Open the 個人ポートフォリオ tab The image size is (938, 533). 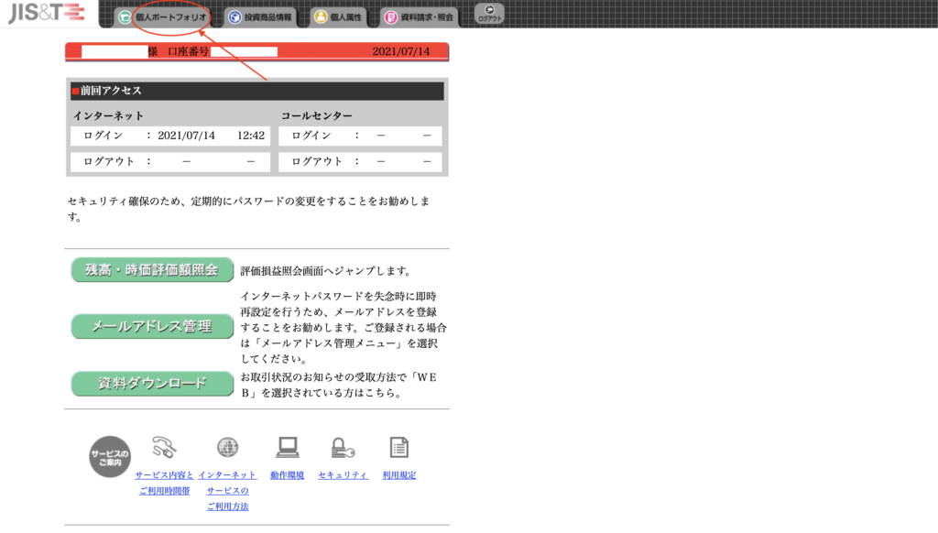point(163,16)
